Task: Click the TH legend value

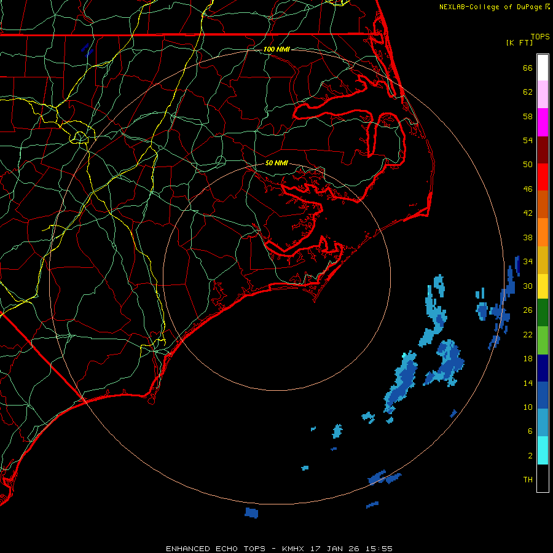Action: [528, 480]
